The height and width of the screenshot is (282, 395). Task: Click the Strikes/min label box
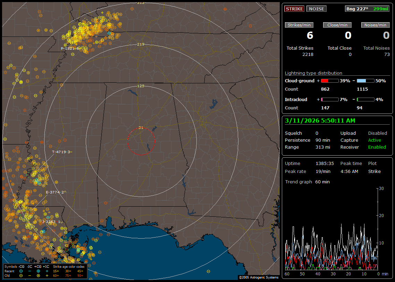(x=299, y=25)
